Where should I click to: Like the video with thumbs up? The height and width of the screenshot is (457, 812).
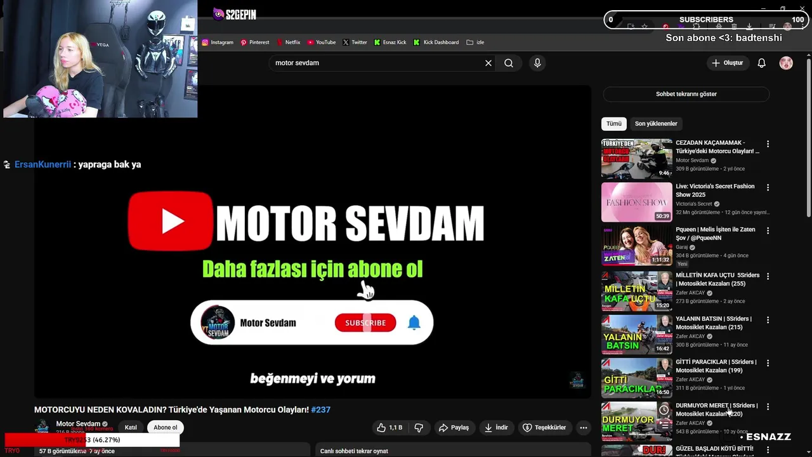390,428
